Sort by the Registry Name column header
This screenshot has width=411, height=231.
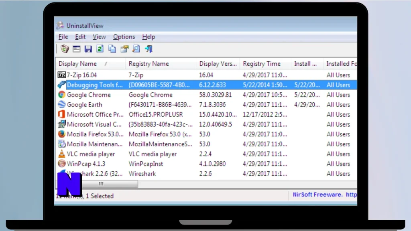[x=161, y=64]
